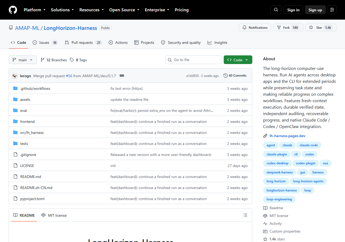Click the Activity pulse icon
The width and height of the screenshot is (345, 242).
click(x=265, y=223)
